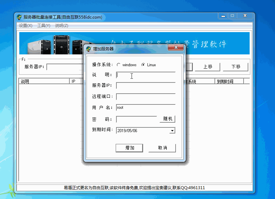This screenshot has height=199, width=275.
Task: Select the Linux operating system option
Action: tap(143, 65)
